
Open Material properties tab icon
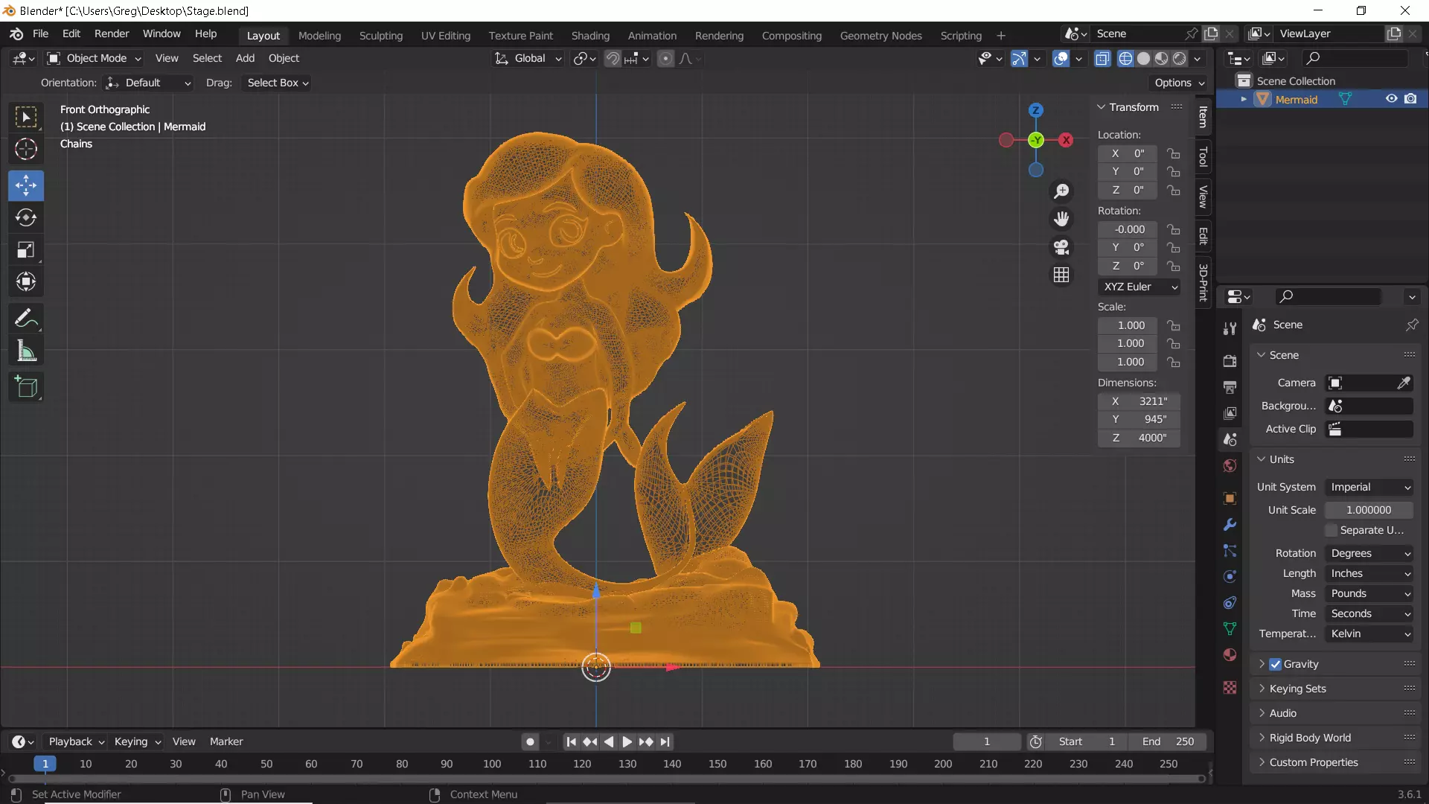pyautogui.click(x=1230, y=655)
